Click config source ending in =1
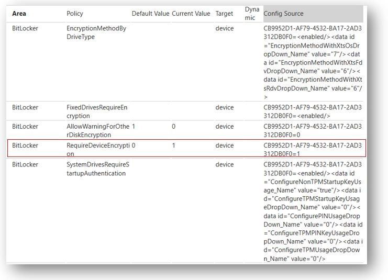The image size is (388, 280). 313,149
